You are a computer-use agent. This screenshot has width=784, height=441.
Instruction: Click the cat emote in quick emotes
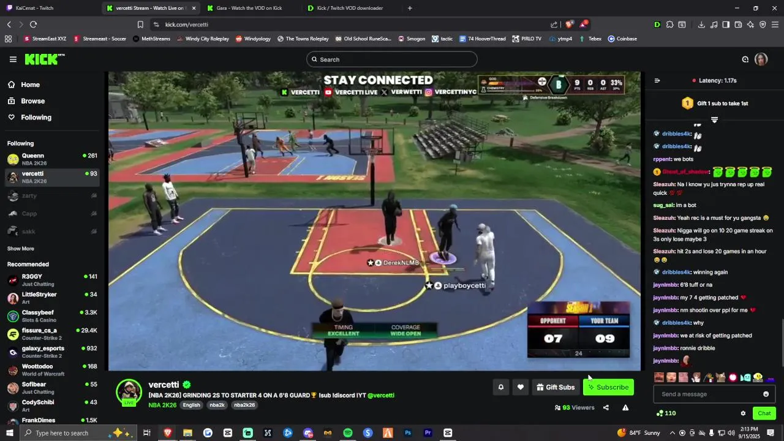click(721, 377)
